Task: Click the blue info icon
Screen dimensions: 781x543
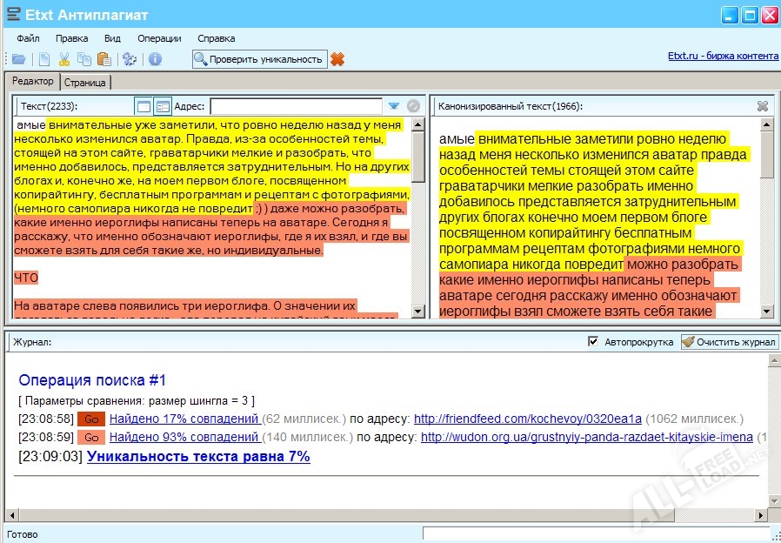Action: click(x=155, y=59)
